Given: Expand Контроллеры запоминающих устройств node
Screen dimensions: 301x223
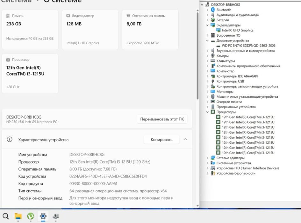Looking at the screenshot, I should point(207,86).
